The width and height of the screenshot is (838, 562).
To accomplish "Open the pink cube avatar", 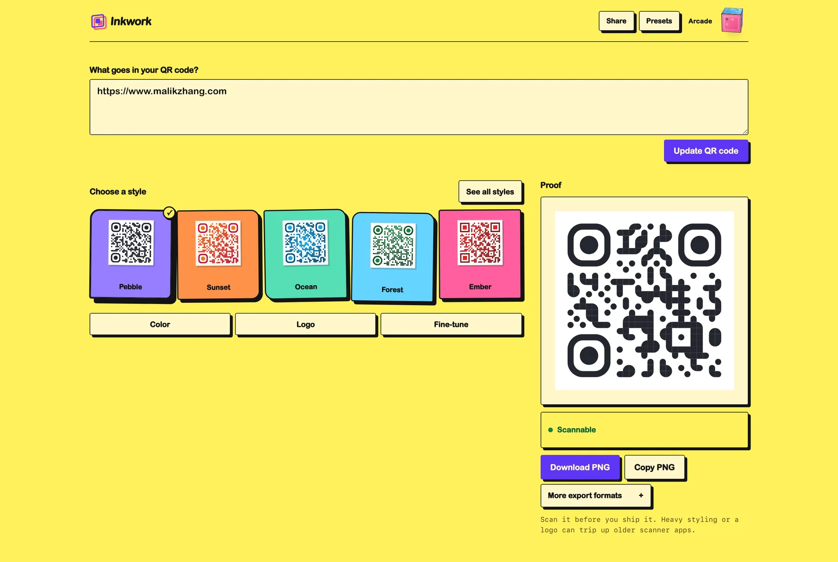I will [x=732, y=20].
